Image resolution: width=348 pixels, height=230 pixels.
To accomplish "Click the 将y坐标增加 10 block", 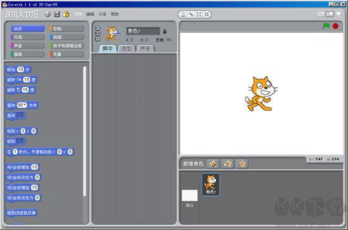I will [x=22, y=188].
